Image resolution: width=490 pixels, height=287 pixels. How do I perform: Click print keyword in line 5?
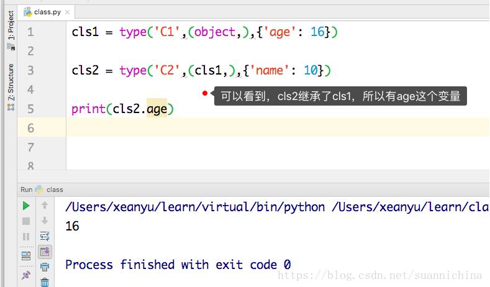pyautogui.click(x=88, y=109)
